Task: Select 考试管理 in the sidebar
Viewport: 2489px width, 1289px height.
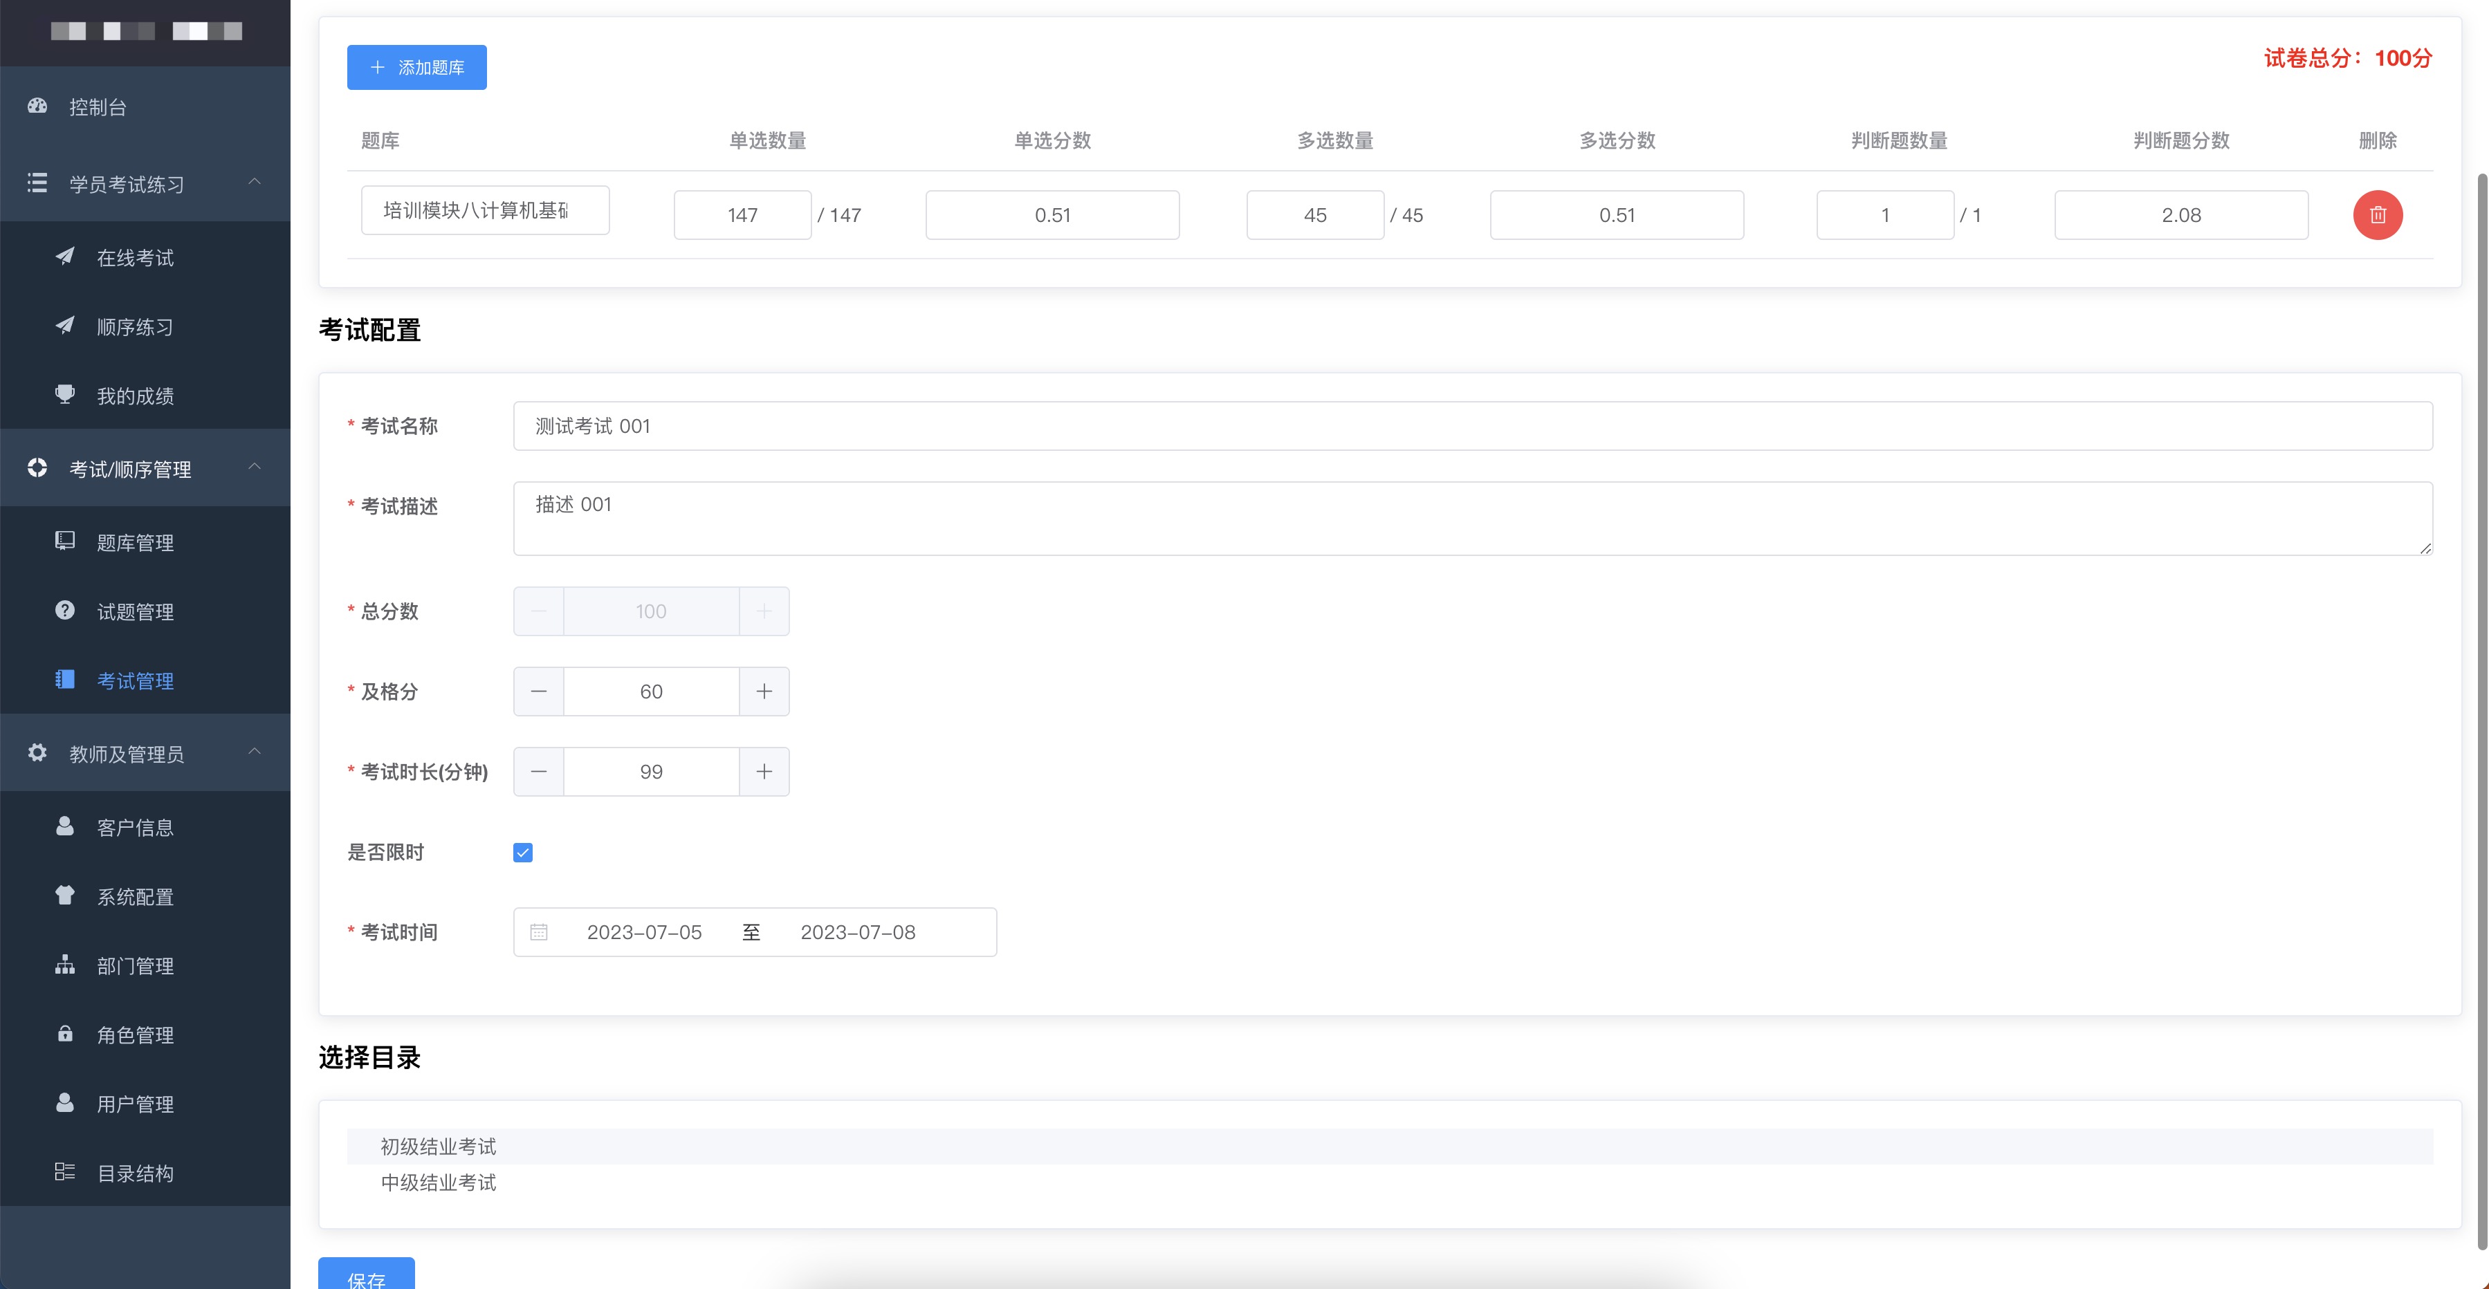Action: [145, 680]
